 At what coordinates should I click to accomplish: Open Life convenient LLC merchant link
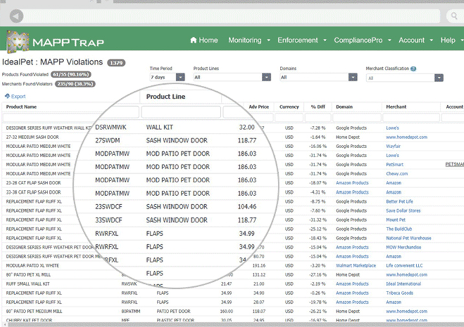click(x=404, y=266)
